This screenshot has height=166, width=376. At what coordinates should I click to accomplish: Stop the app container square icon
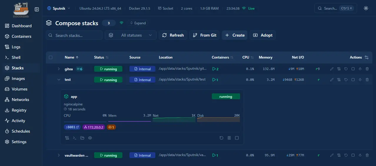237,138
